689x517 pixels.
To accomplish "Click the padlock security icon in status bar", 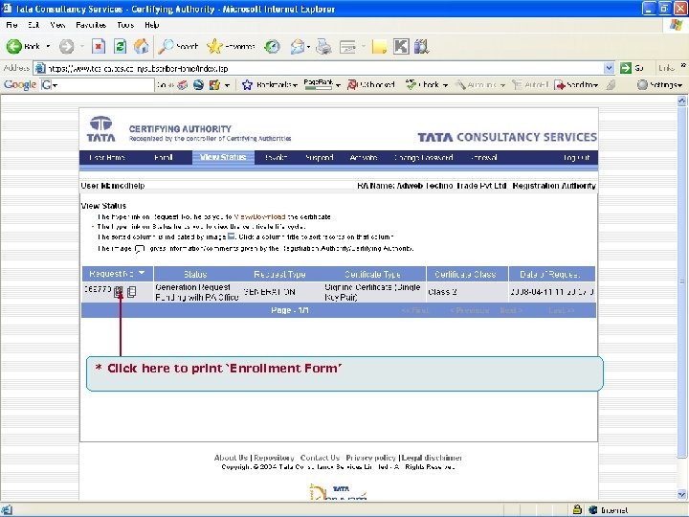I will (577, 509).
